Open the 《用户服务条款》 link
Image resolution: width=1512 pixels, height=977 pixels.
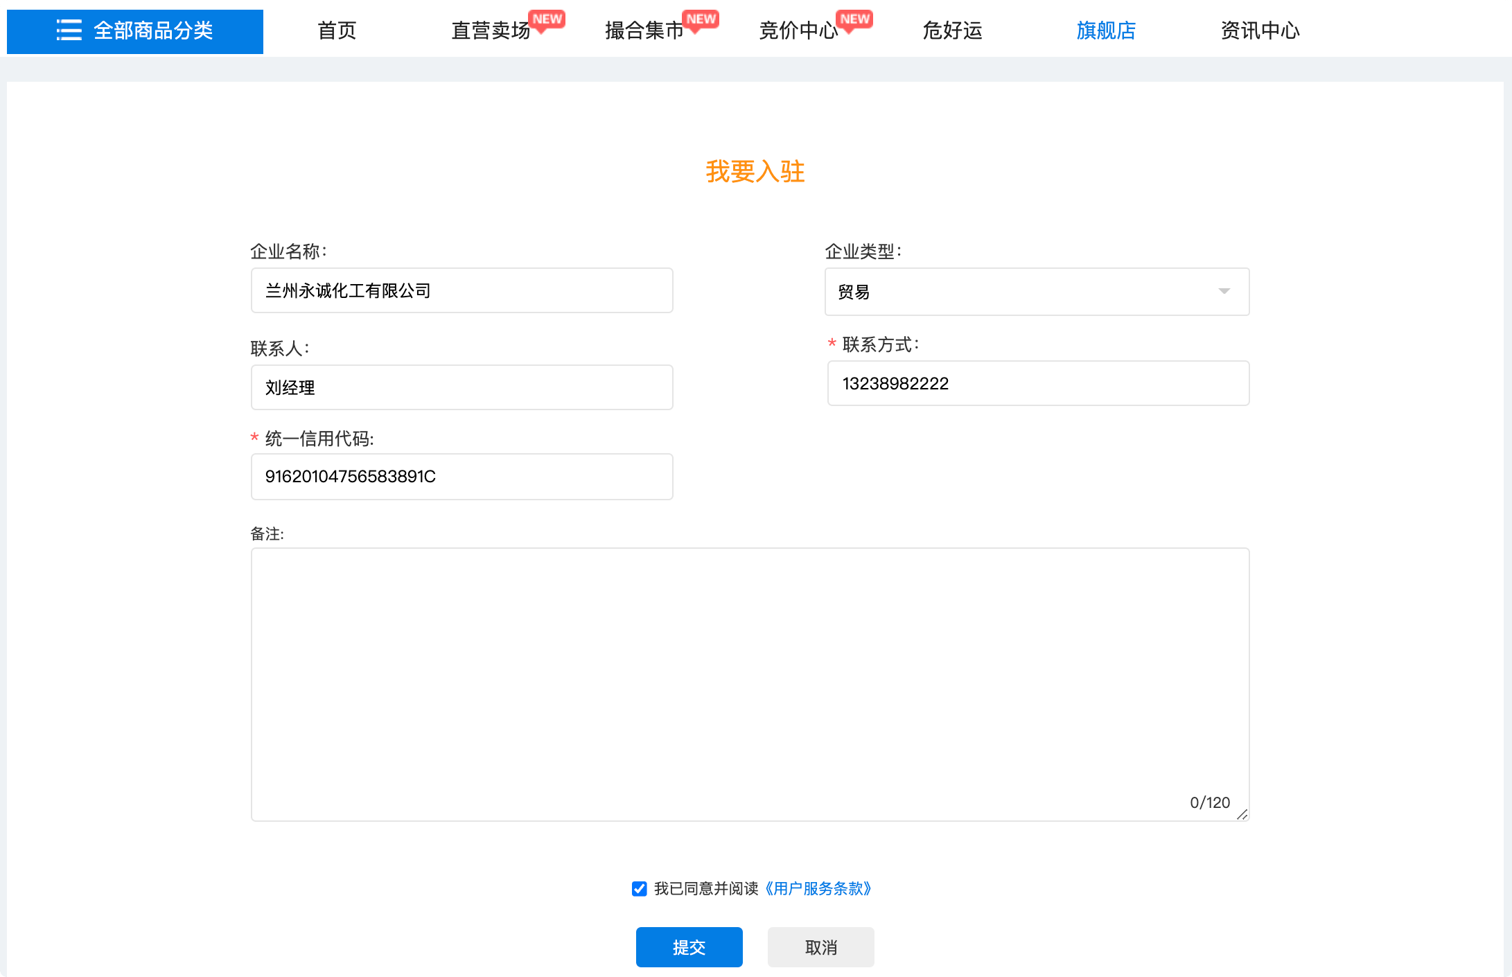point(818,888)
